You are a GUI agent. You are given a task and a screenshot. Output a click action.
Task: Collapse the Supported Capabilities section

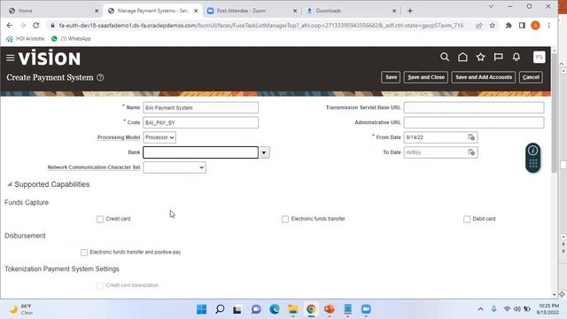pos(10,184)
